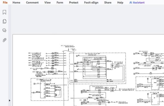164x106 pixels.
Task: Show the Attachments paperclip panel
Action: (4, 40)
